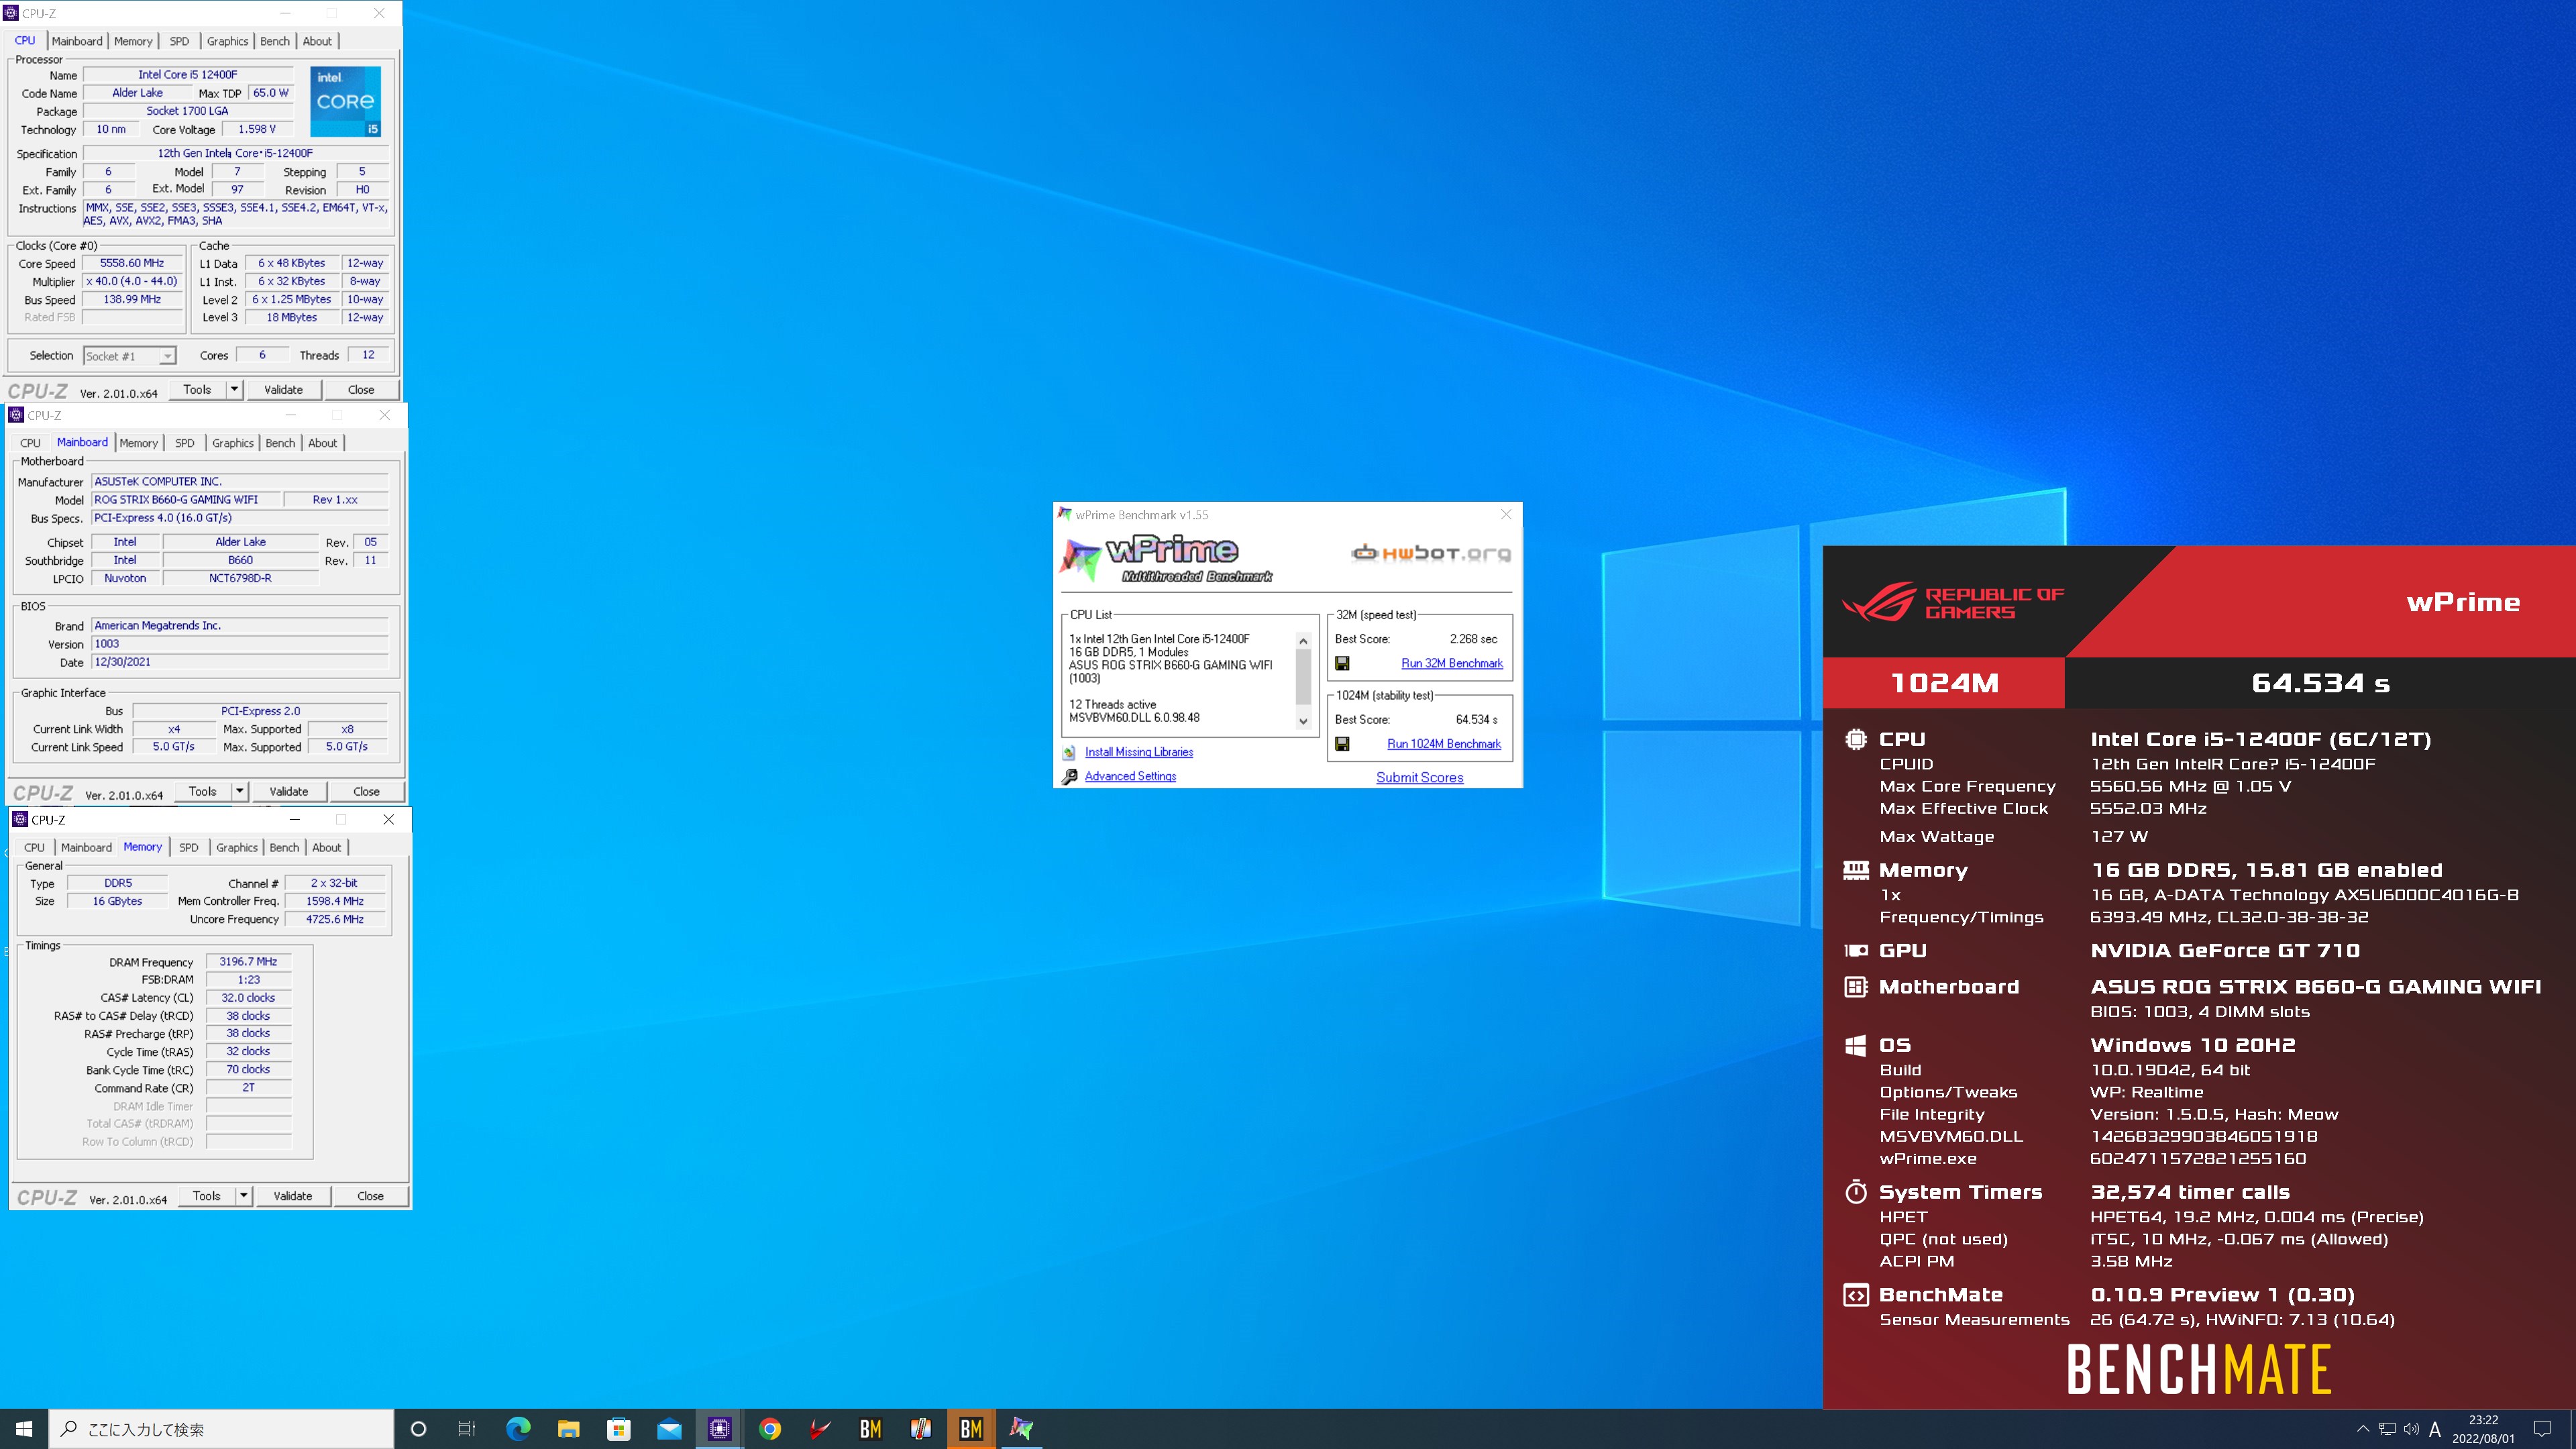Open Tools dropdown arrow in top CPU-Z window

pos(234,389)
